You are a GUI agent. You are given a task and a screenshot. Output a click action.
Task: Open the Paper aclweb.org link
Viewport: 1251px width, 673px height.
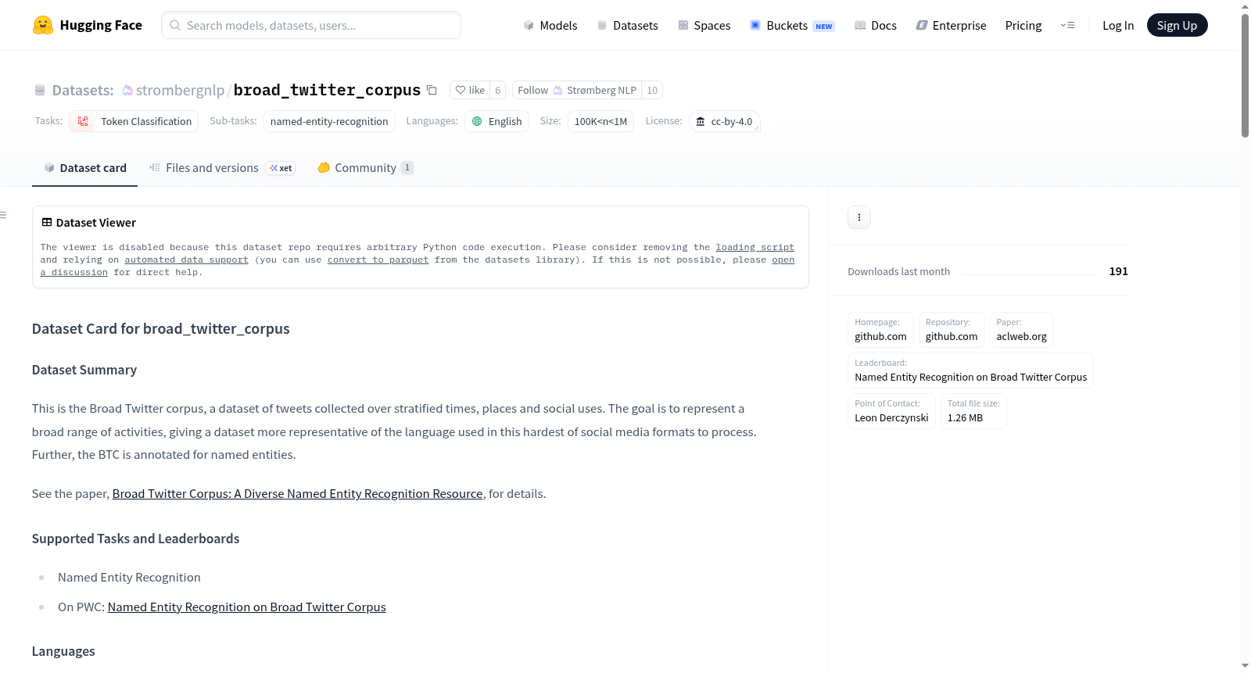(1021, 330)
